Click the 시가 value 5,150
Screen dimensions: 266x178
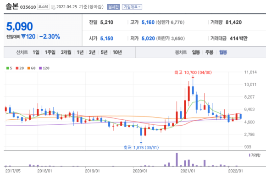pos(107,39)
